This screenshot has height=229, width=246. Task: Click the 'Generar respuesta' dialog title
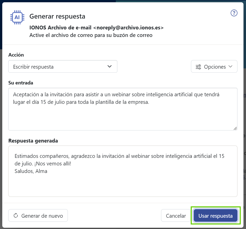coord(57,16)
